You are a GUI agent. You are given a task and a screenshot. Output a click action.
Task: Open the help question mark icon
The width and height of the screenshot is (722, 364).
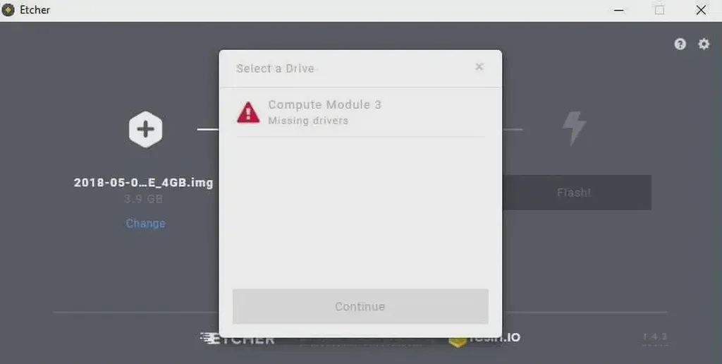click(x=680, y=44)
